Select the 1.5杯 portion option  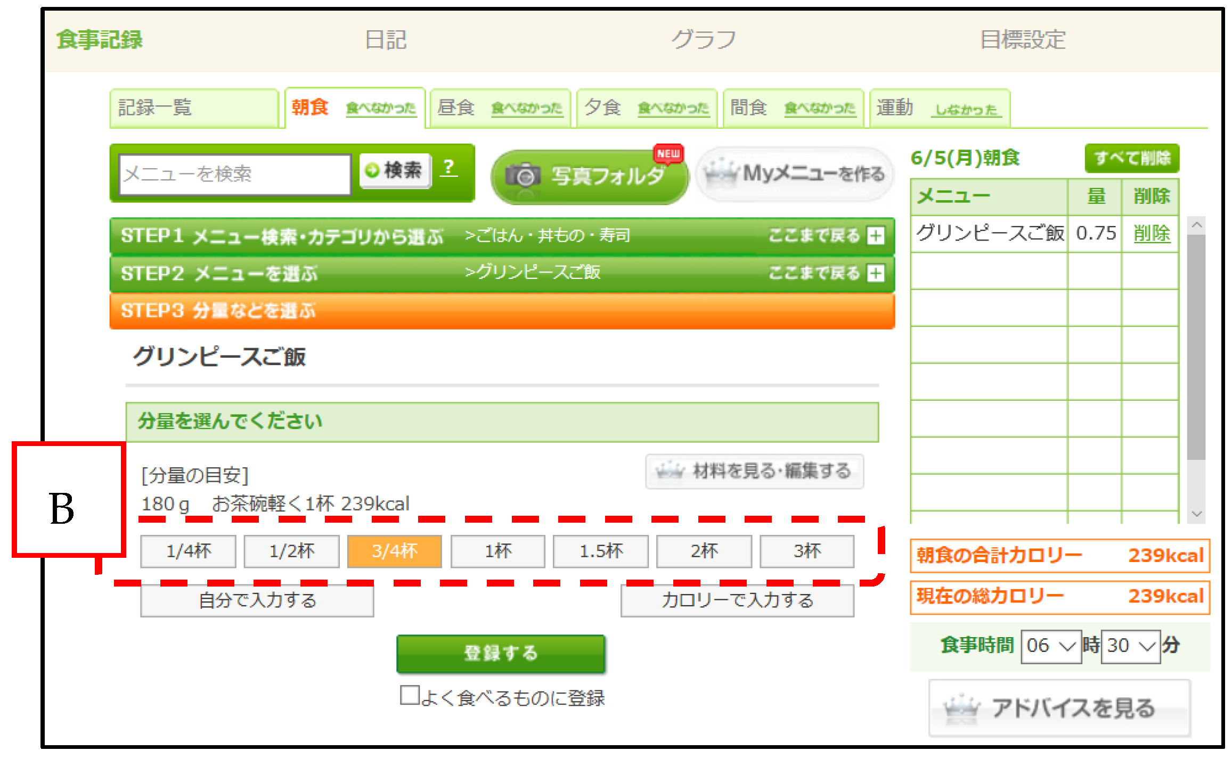point(600,551)
